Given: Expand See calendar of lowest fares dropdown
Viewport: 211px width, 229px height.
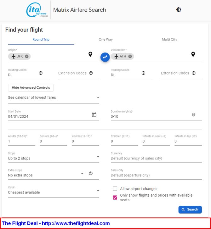Looking at the screenshot, I should coord(54,98).
